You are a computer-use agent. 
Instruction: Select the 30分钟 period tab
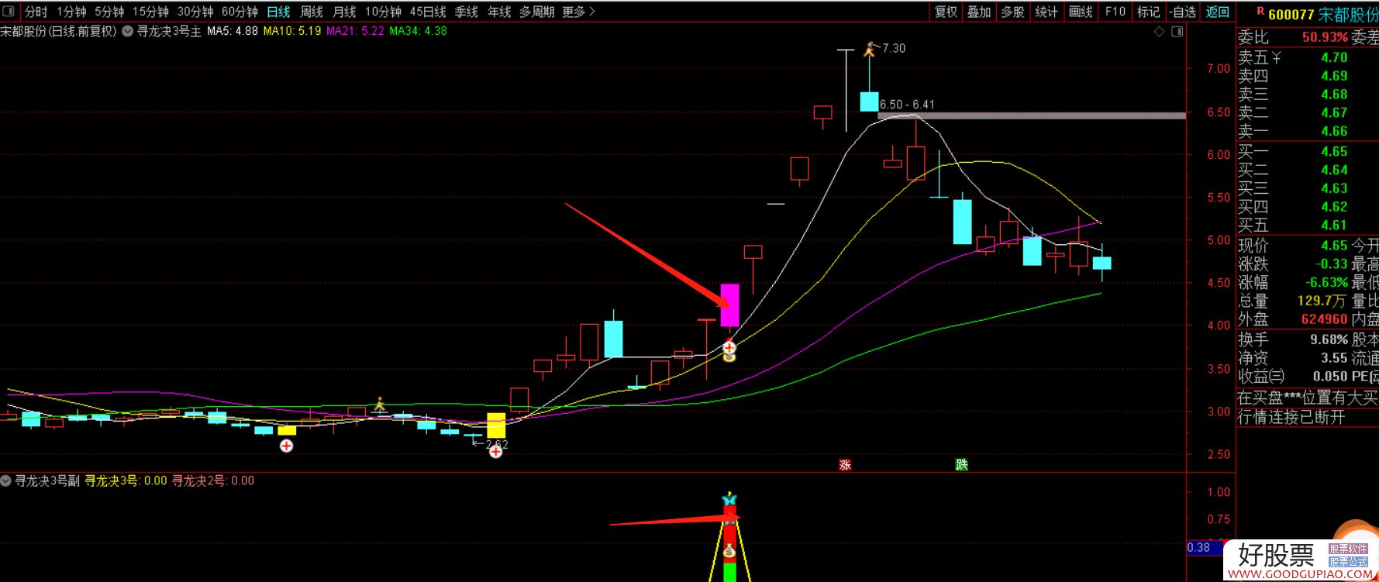coord(195,12)
